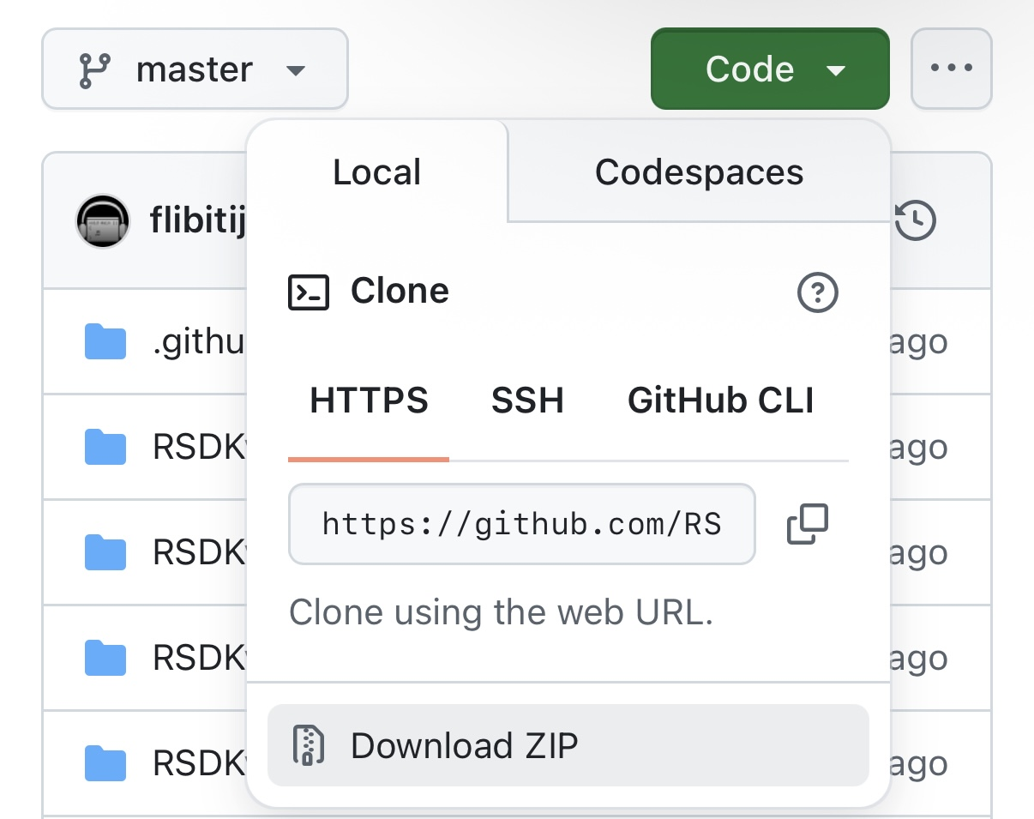This screenshot has width=1034, height=819.
Task: Choose the SSH clone method tab
Action: 527,400
